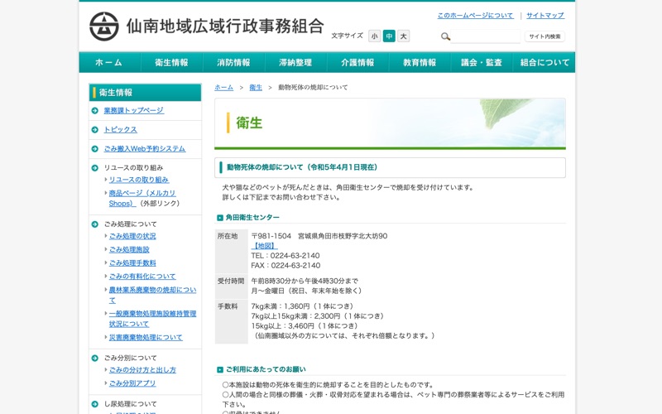Click the 7kg未満：1,360円 fee line
Image resolution: width=662 pixels, height=414 pixels.
(x=302, y=306)
